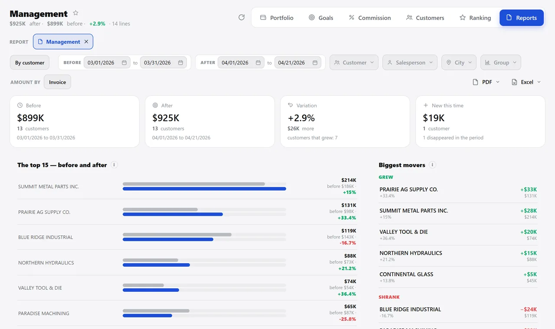Open calendar for 03/31/2026 before date
This screenshot has height=329, width=555.
pyautogui.click(x=180, y=63)
